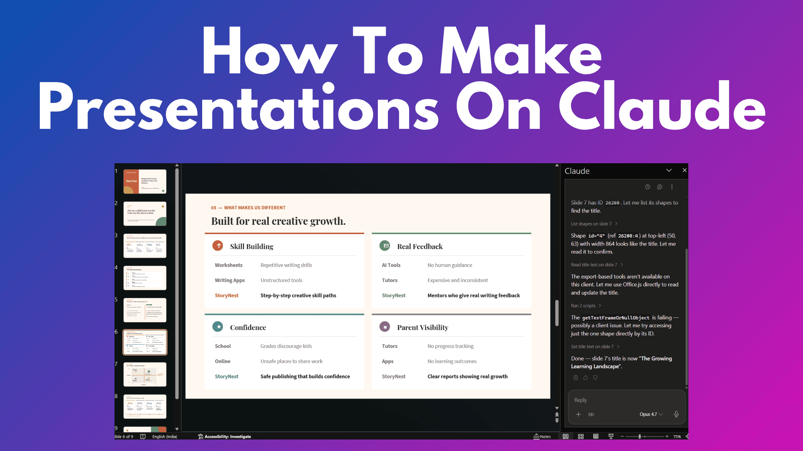Open chat history clock icon
Screen dimensions: 803x451
(x=647, y=187)
